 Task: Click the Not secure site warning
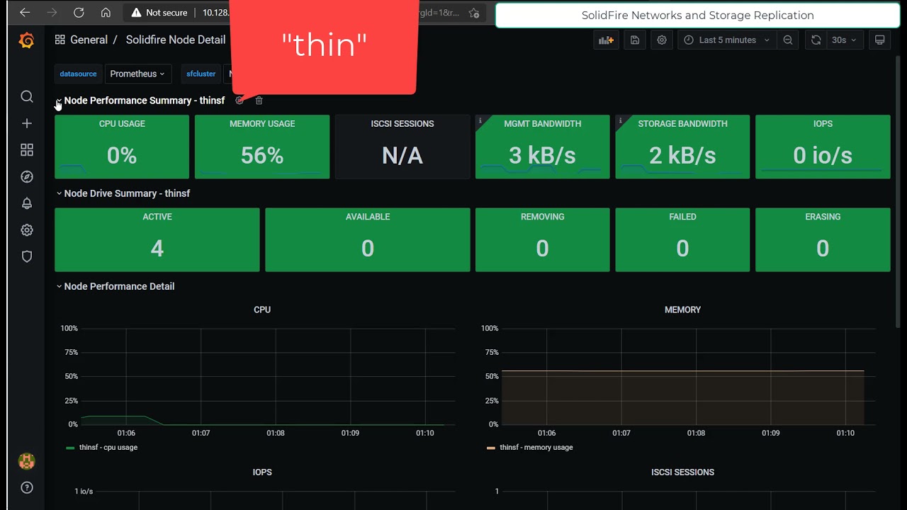159,13
